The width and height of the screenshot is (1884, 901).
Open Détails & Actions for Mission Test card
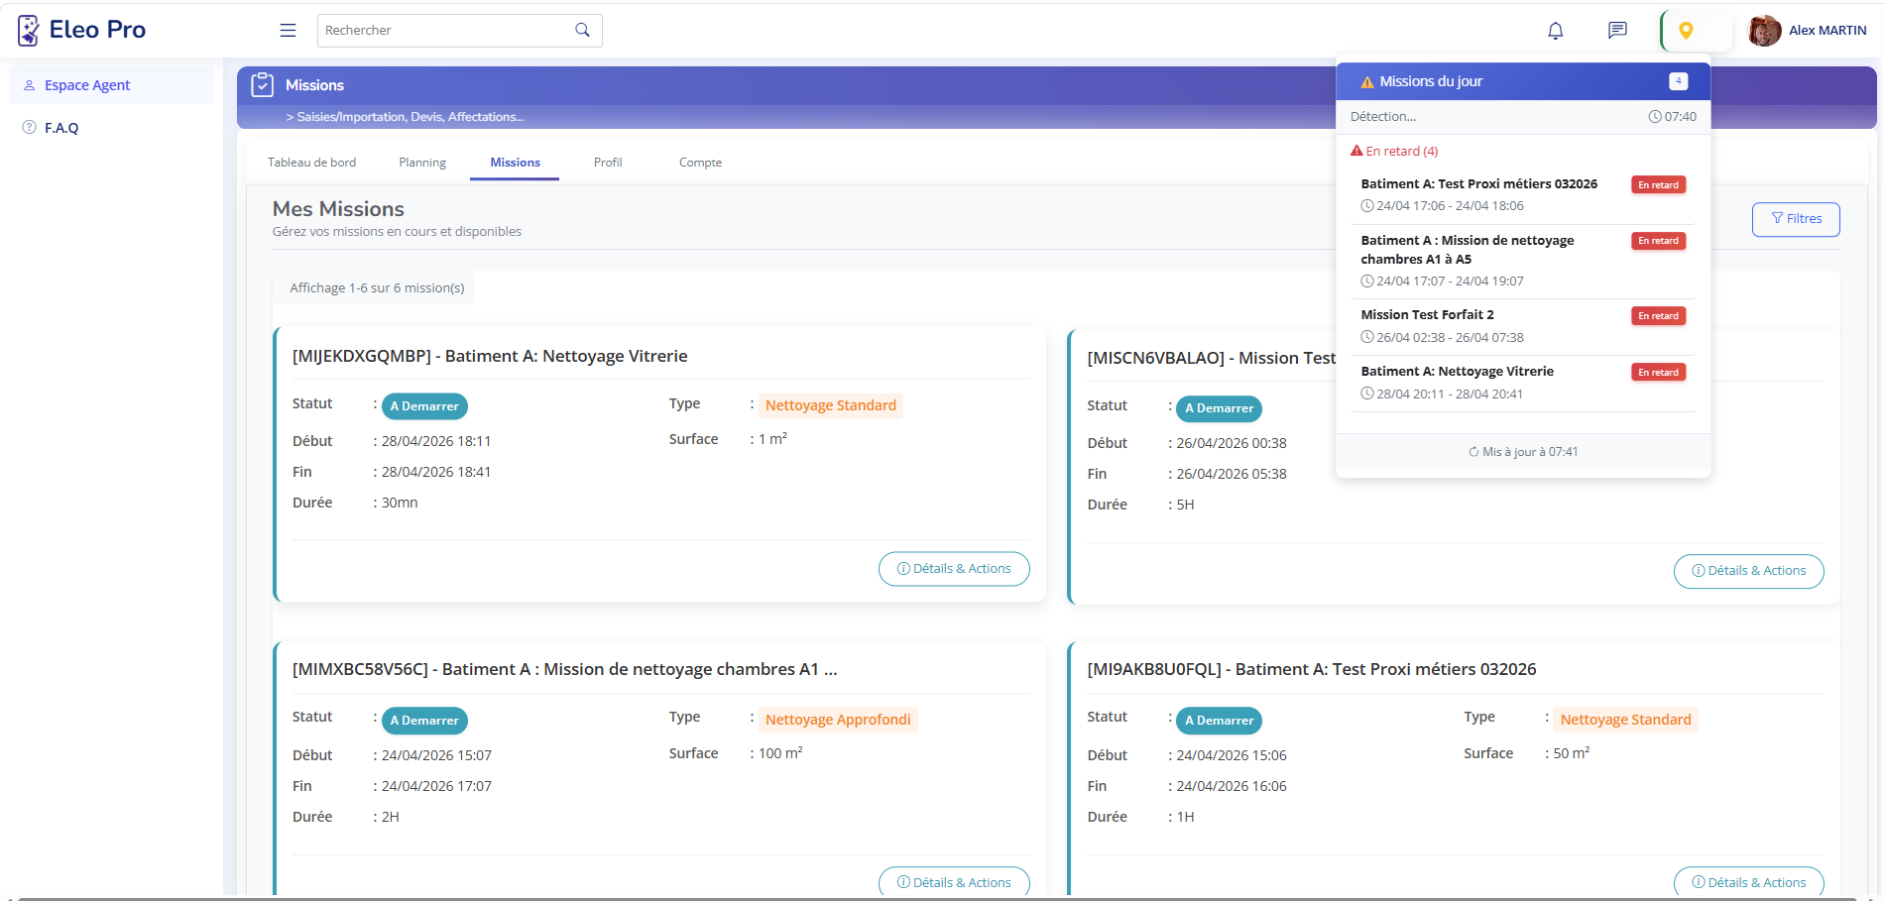pyautogui.click(x=1748, y=571)
